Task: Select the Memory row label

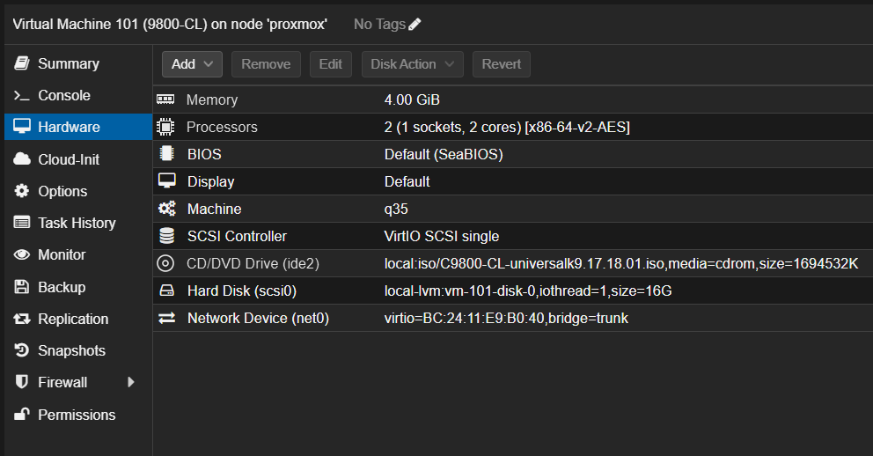Action: pos(212,99)
